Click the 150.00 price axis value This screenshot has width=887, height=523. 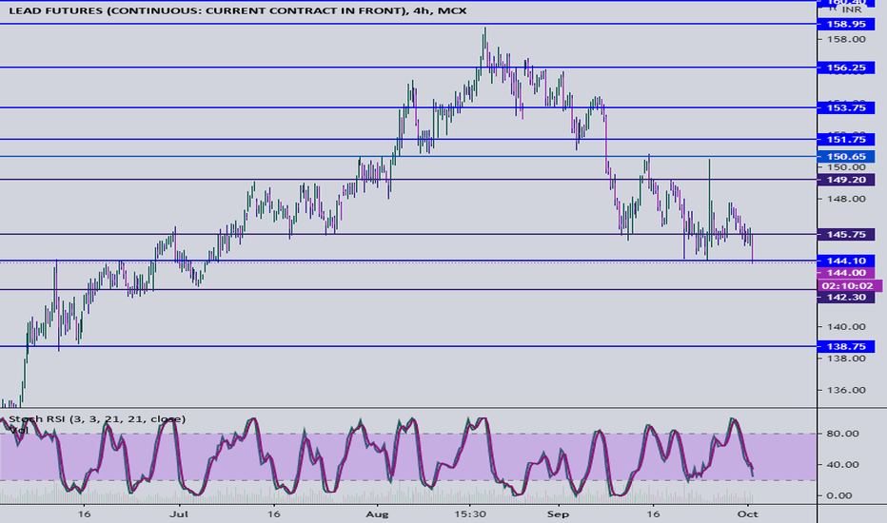pyautogui.click(x=846, y=167)
